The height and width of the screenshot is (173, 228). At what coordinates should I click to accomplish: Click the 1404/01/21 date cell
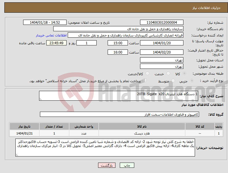[24, 133]
